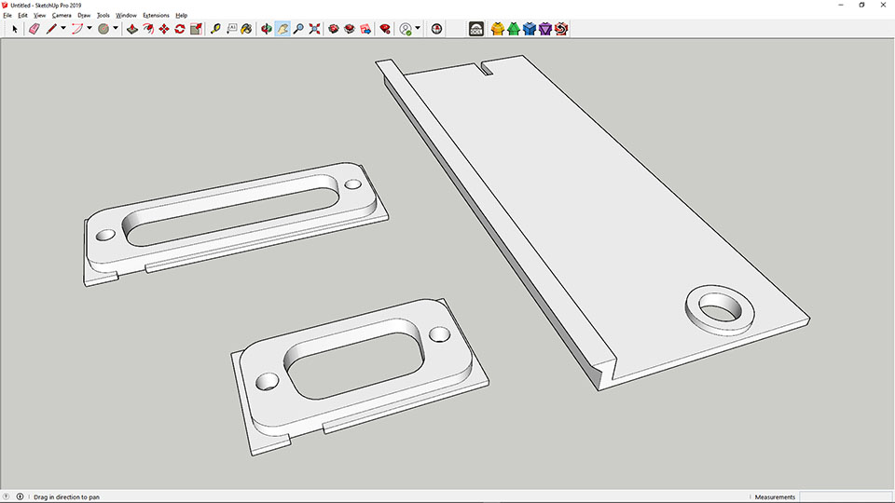Image resolution: width=895 pixels, height=503 pixels.
Task: Open Extension Warehouse ruby icon
Action: click(x=385, y=29)
